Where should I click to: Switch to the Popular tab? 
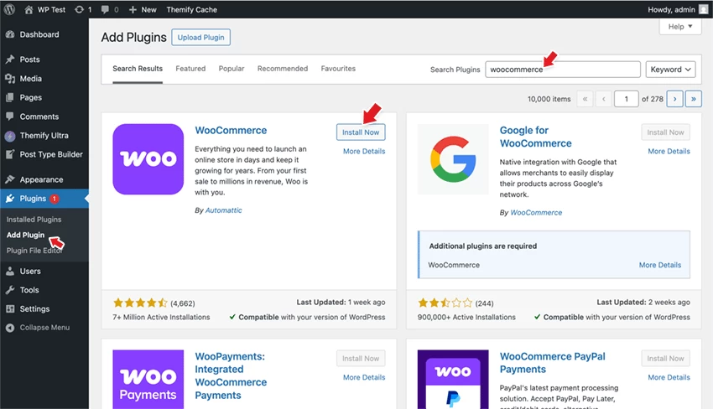point(232,69)
